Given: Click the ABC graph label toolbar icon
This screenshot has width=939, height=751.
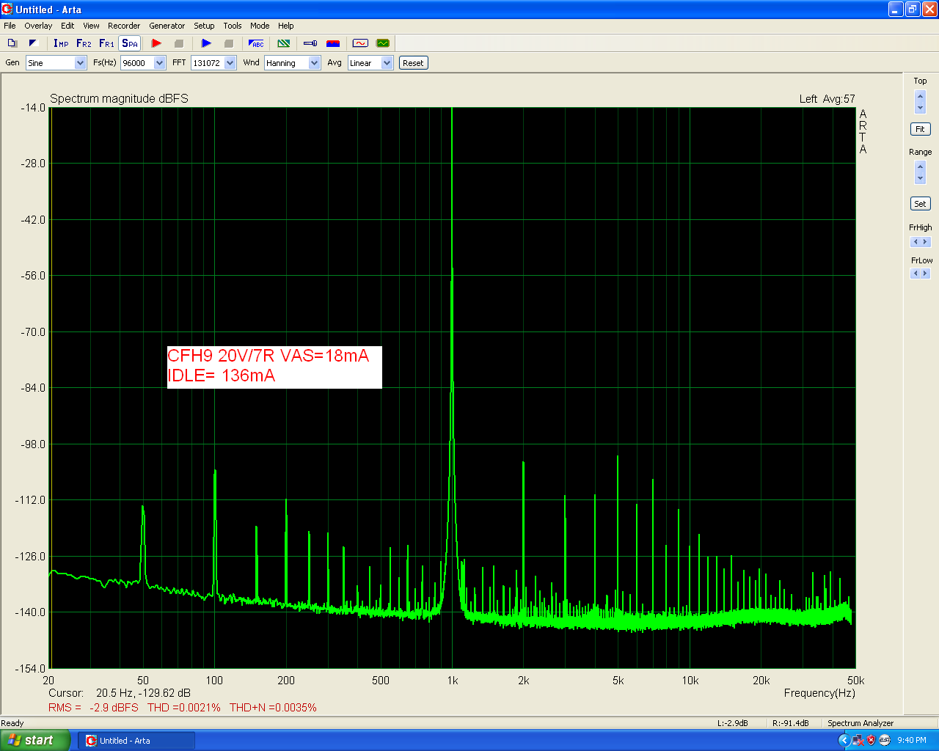Looking at the screenshot, I should coord(256,43).
